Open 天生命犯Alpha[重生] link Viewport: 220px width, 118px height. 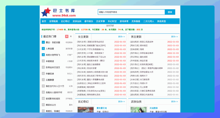[96, 91]
